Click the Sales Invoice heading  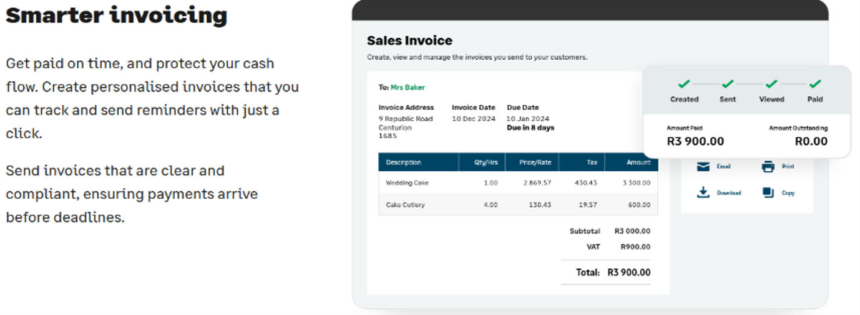(x=409, y=40)
